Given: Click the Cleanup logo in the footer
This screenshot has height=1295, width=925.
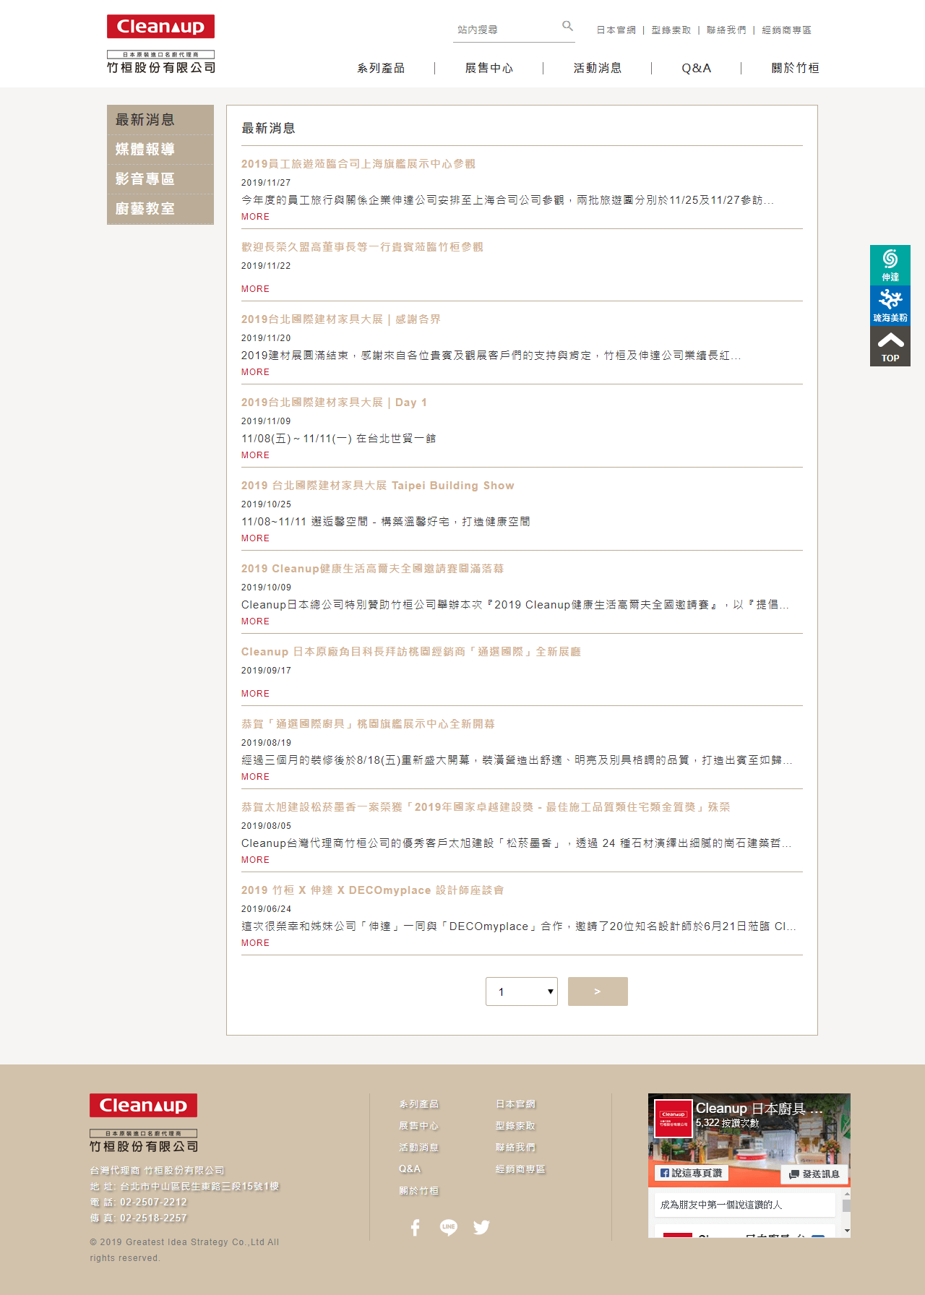Looking at the screenshot, I should (x=143, y=1123).
